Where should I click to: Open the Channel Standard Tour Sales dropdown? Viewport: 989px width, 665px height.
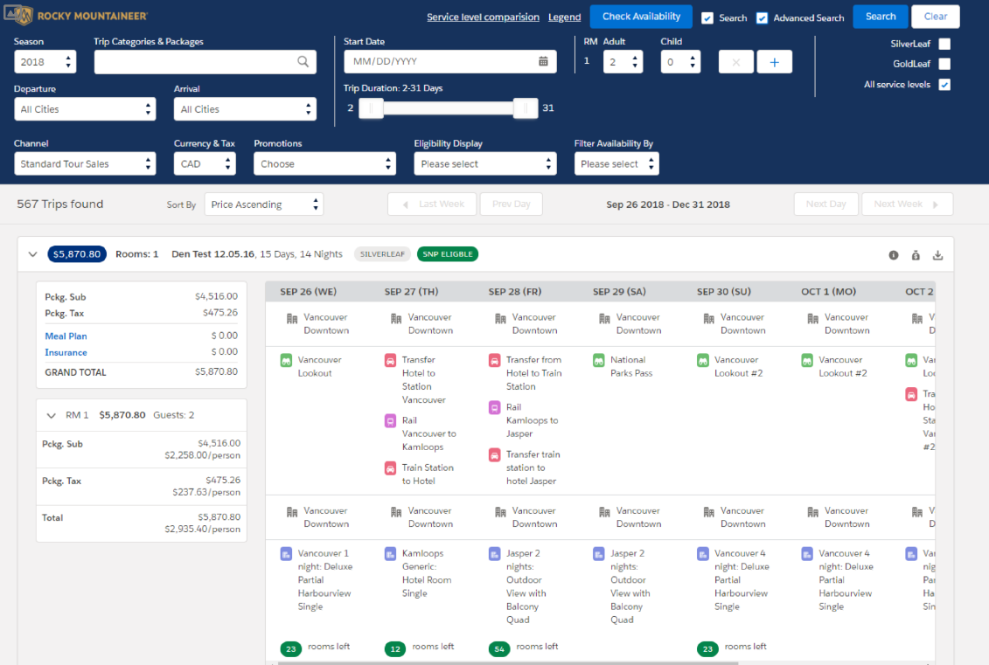pyautogui.click(x=85, y=164)
